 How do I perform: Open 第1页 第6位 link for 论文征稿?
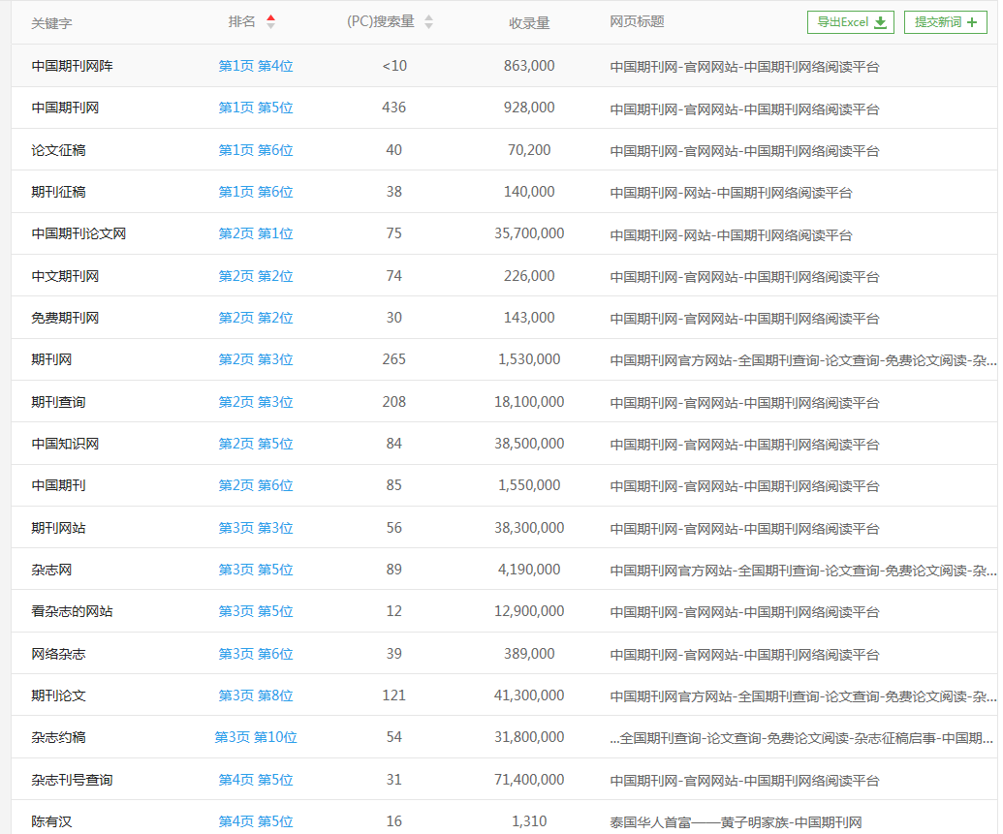[x=254, y=149]
